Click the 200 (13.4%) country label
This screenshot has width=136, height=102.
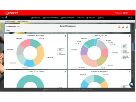13,63
